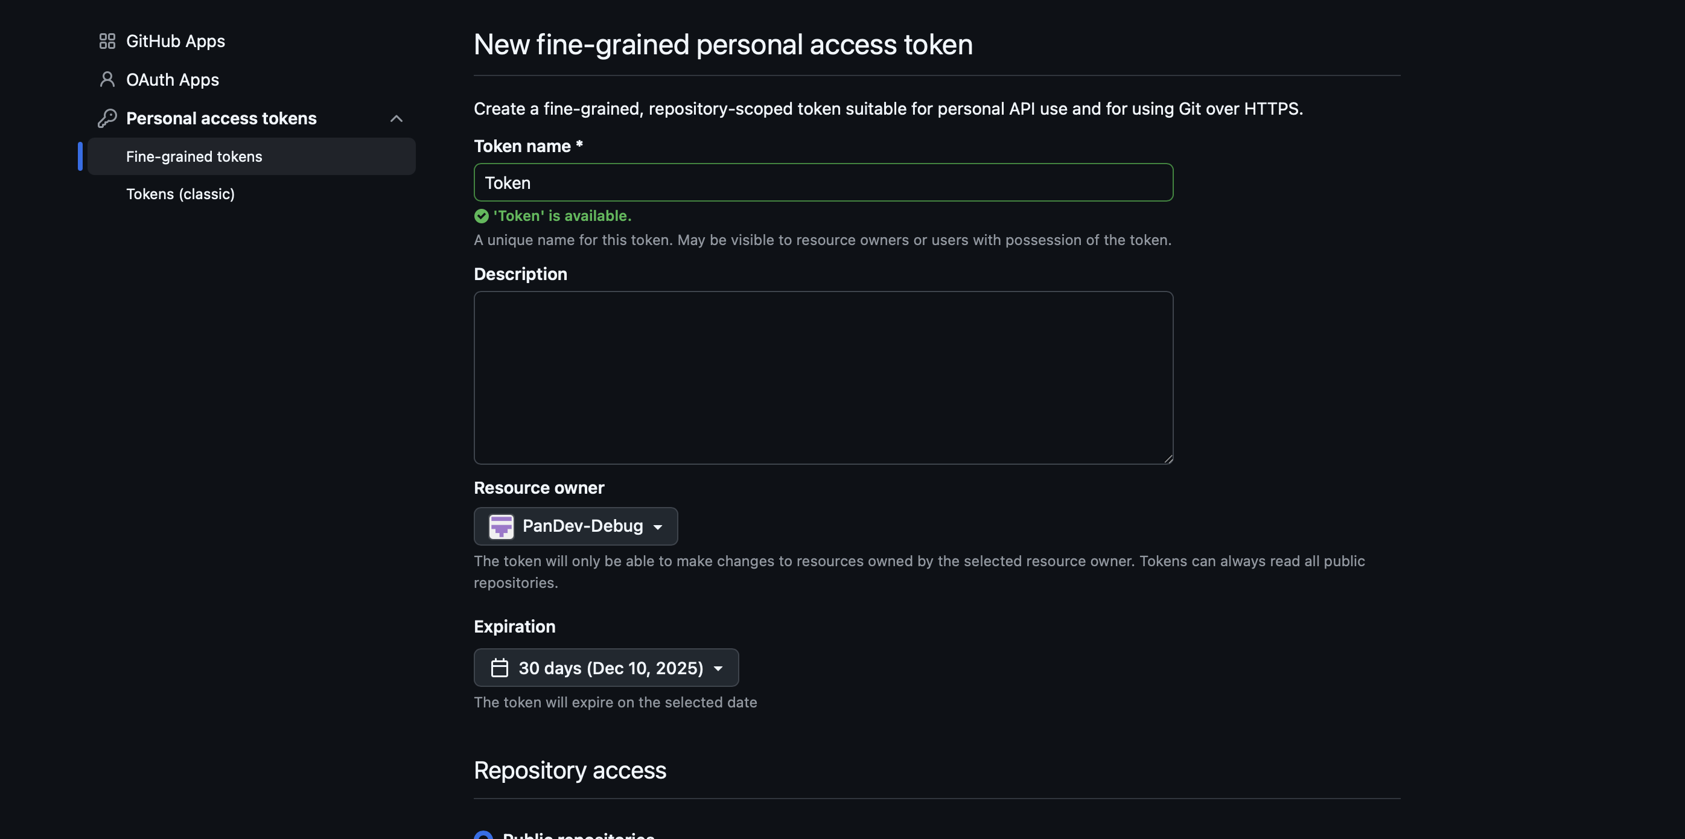Click the OAuth Apps person icon
This screenshot has width=1685, height=839.
(107, 79)
